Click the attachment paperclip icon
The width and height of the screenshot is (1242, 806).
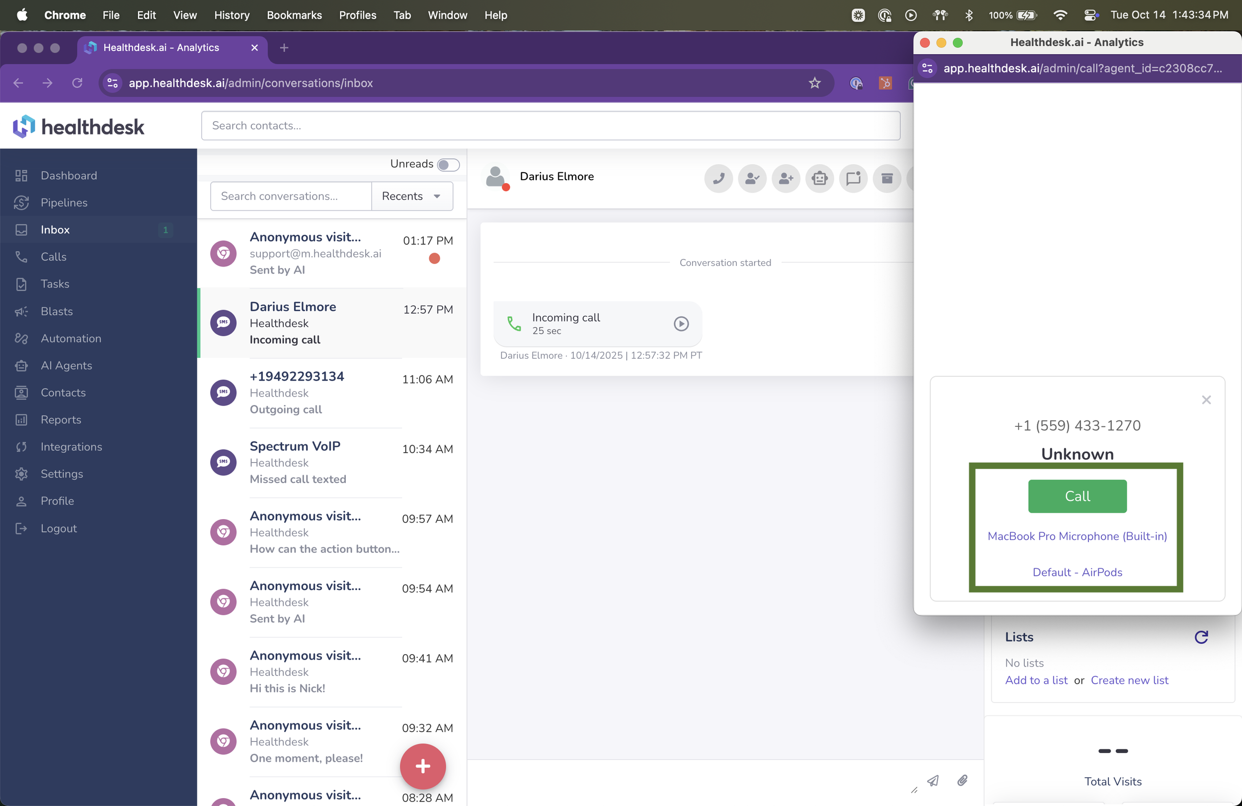click(x=962, y=780)
